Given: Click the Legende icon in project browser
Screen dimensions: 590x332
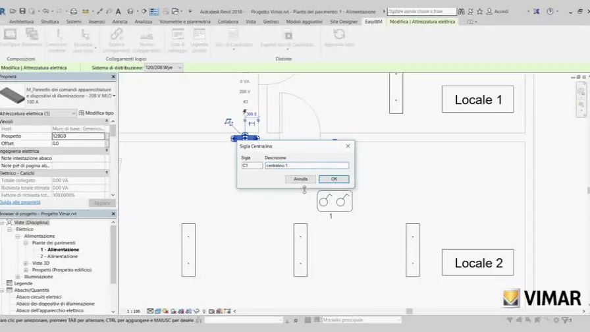Looking at the screenshot, I should coord(9,283).
